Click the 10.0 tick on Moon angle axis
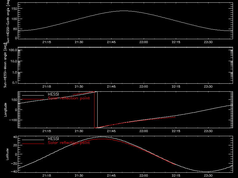 tap(14, 61)
